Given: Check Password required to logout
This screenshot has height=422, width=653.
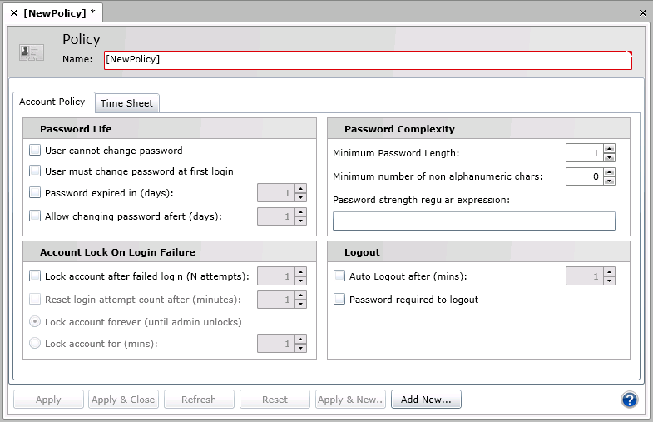Looking at the screenshot, I should [x=339, y=300].
